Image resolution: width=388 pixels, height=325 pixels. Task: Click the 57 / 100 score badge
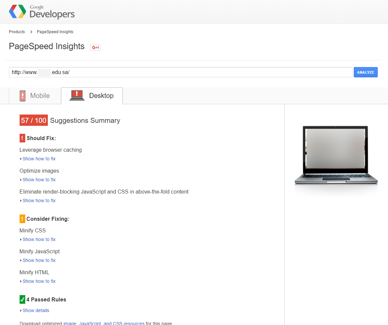pos(34,120)
